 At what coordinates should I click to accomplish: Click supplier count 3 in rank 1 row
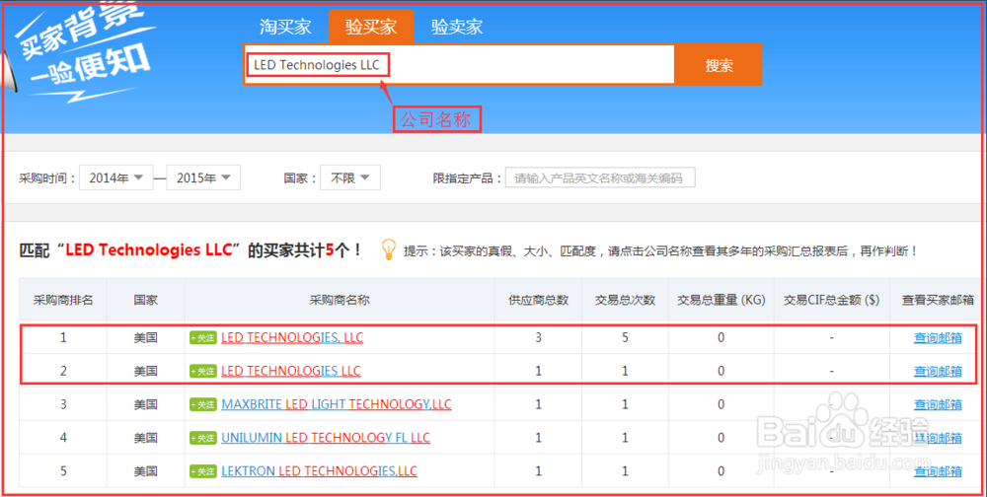[538, 338]
